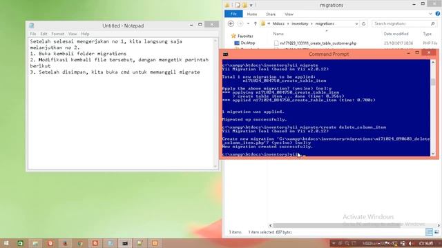Click Explorer horizontal scrollbar left arrow
Viewport: 442px width, 248px height.
(270, 225)
